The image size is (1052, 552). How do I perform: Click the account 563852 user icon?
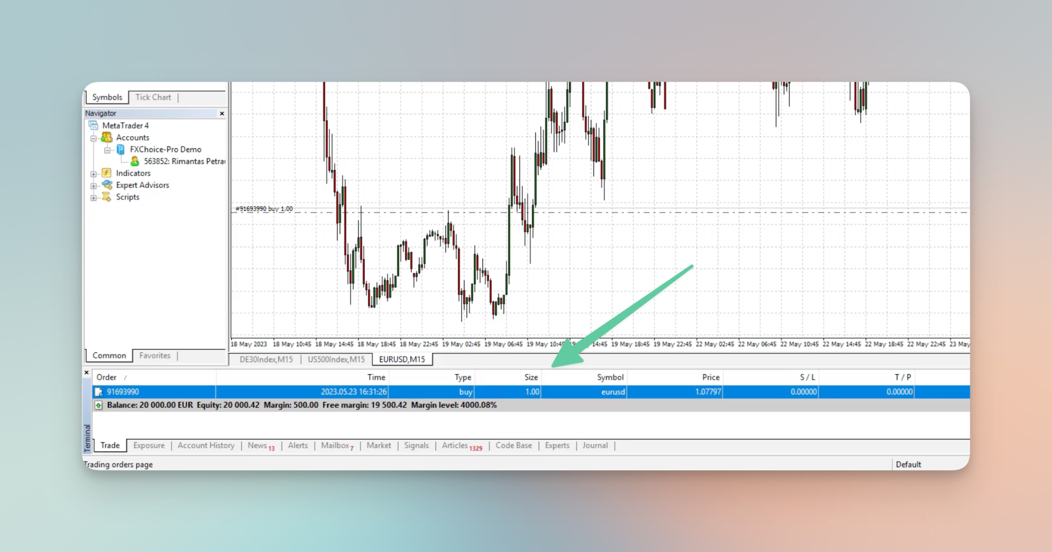coord(135,161)
